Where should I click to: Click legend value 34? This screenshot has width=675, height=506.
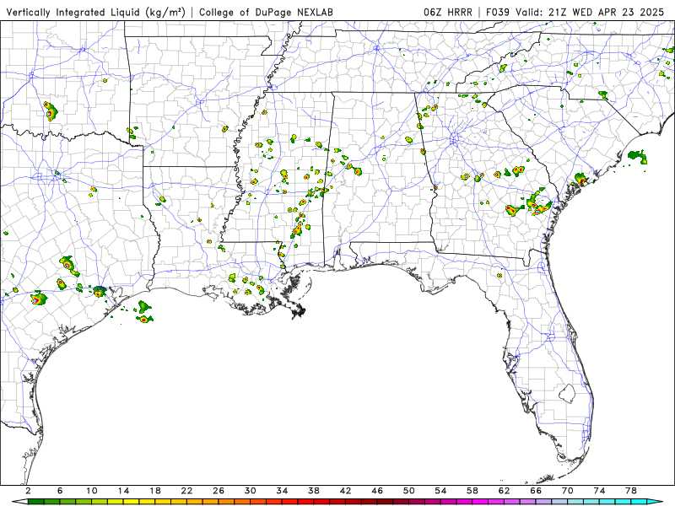click(282, 491)
